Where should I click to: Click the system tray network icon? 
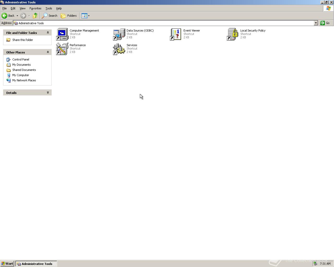coord(315,264)
